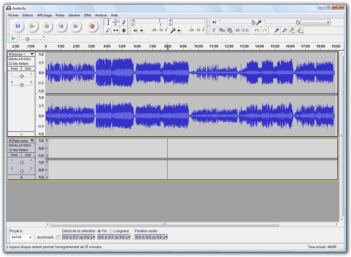Enable the Incrément checkbox
The width and height of the screenshot is (351, 257).
[58, 237]
